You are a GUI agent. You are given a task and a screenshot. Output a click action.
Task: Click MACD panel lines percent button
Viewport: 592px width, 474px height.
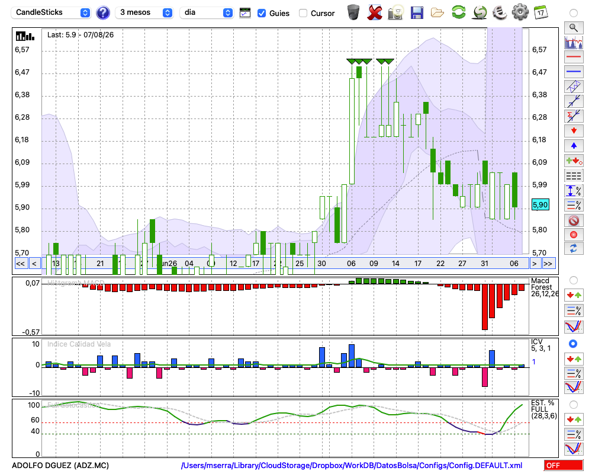[x=574, y=310]
